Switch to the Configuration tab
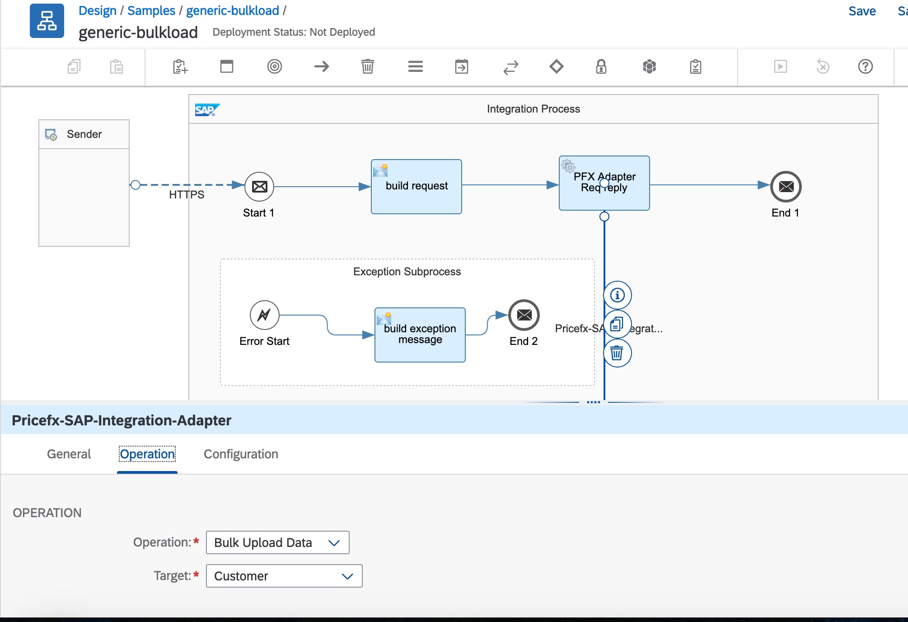This screenshot has width=908, height=622. (x=241, y=454)
